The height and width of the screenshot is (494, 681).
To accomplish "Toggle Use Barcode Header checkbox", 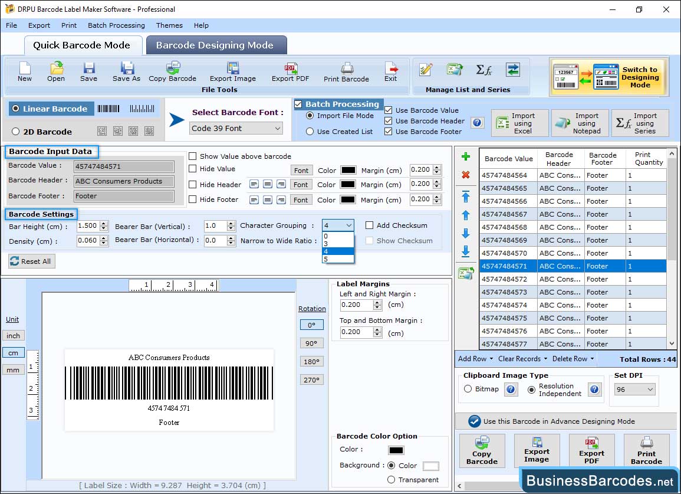I will [389, 121].
